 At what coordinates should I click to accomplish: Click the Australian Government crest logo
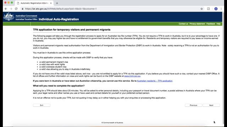(9, 17)
